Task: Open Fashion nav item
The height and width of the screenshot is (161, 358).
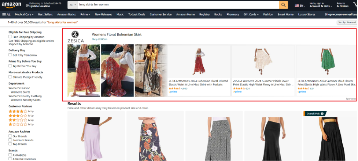Action: pyautogui.click(x=268, y=14)
